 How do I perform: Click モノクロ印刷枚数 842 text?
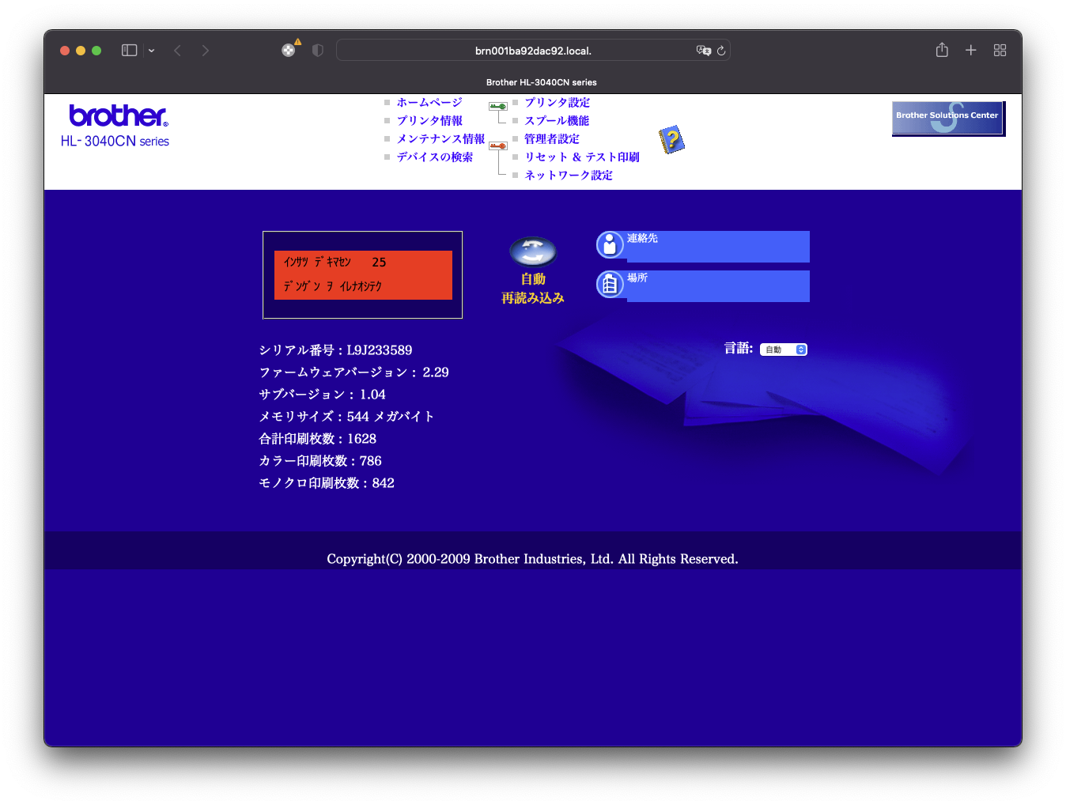(327, 483)
